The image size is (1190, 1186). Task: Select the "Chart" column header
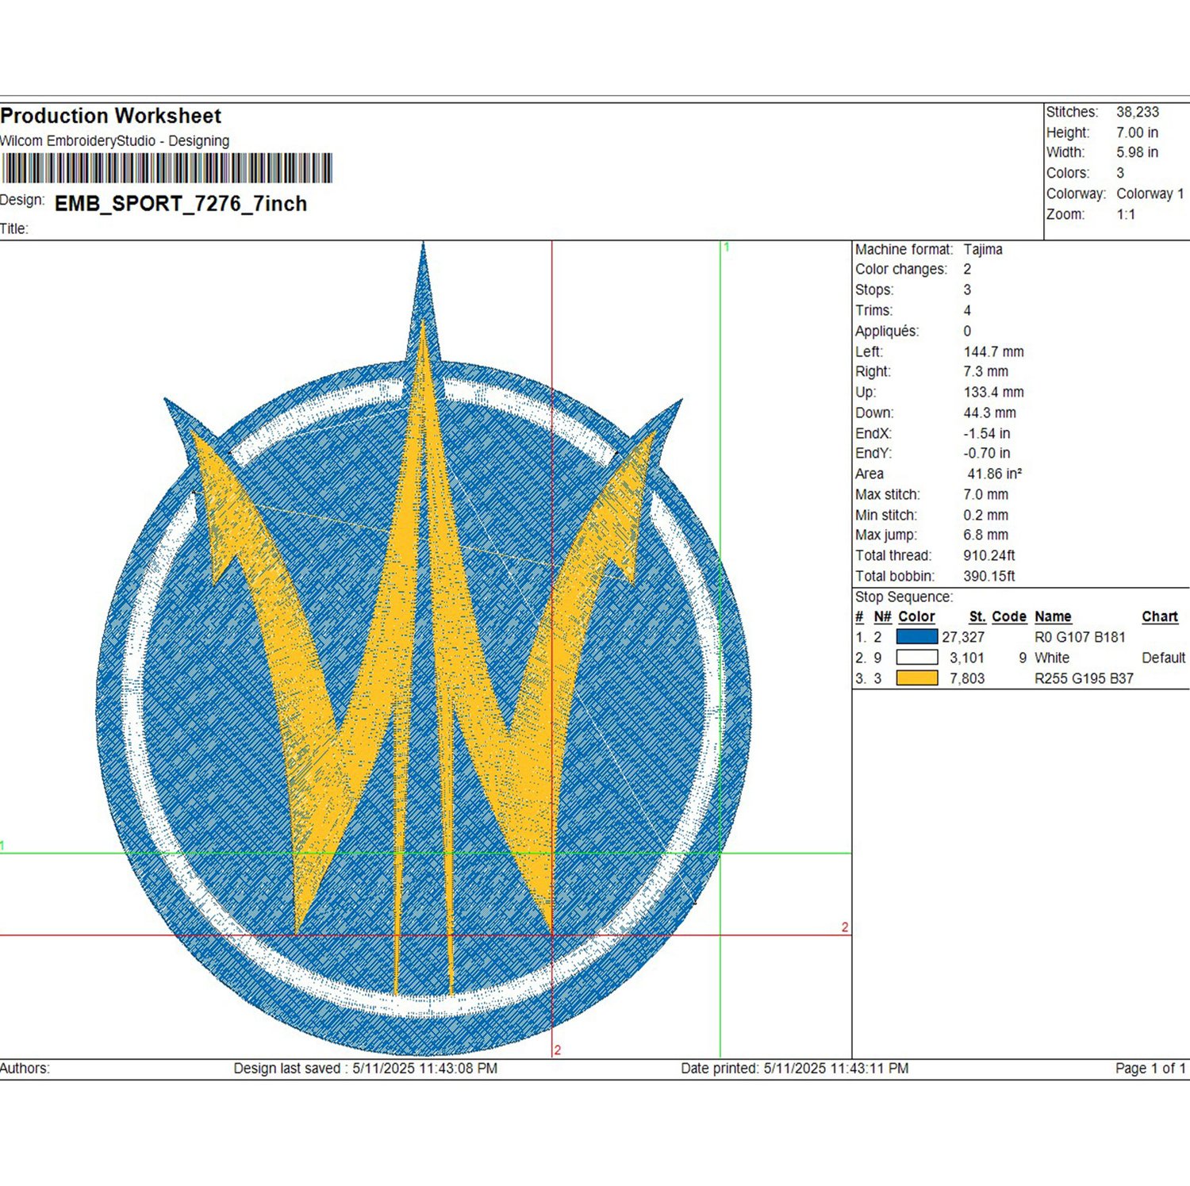(1160, 616)
